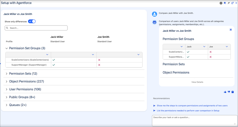238x127 pixels.
Task: Close the Setup with Agentforce panel
Action: click(236, 3)
